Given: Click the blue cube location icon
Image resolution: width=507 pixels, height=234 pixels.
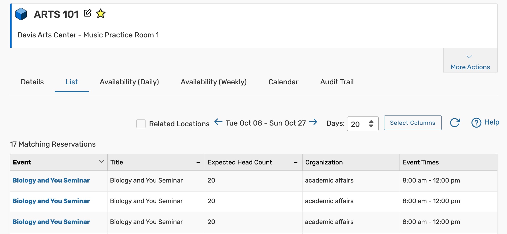Looking at the screenshot, I should pos(21,14).
